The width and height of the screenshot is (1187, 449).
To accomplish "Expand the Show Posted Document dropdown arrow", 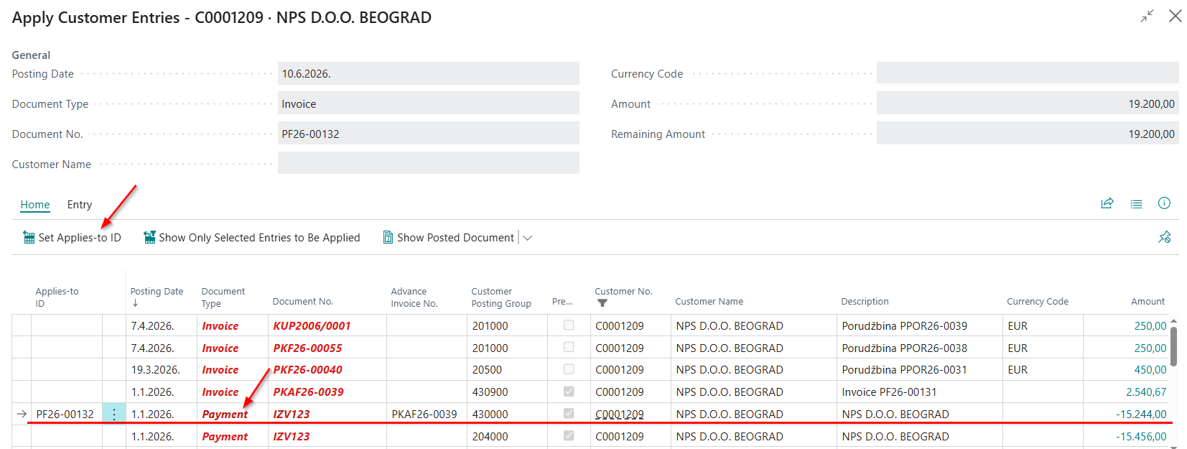I will coord(527,238).
